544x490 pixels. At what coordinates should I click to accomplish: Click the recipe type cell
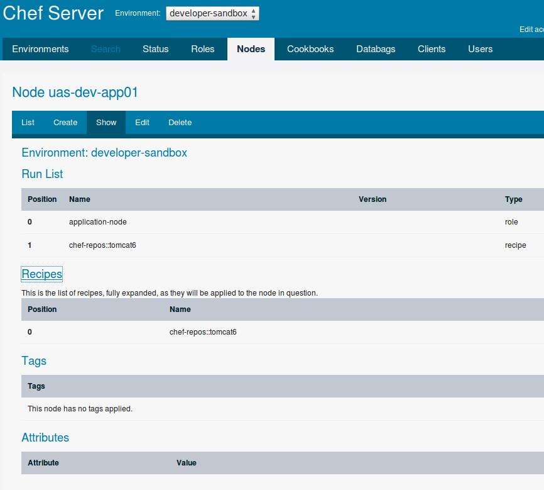(515, 245)
